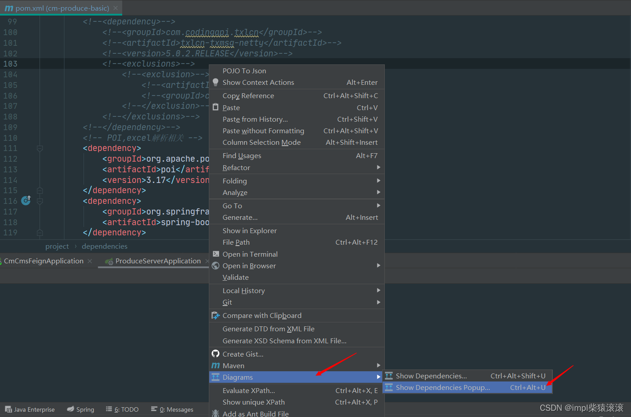
Task: Toggle fold marker at line 119
Action: pyautogui.click(x=40, y=233)
